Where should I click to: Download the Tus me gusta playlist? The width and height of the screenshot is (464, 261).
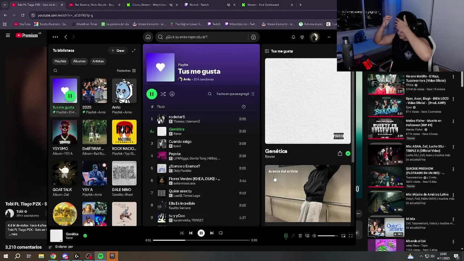[172, 94]
